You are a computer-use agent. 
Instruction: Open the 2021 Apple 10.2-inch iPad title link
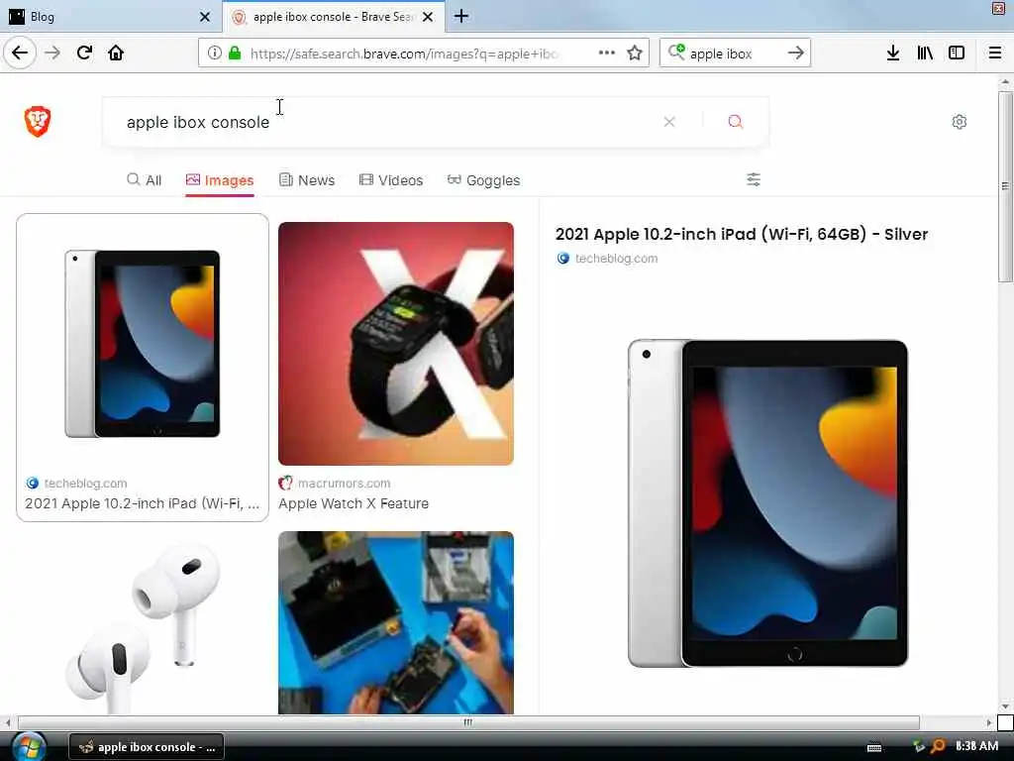click(x=741, y=234)
